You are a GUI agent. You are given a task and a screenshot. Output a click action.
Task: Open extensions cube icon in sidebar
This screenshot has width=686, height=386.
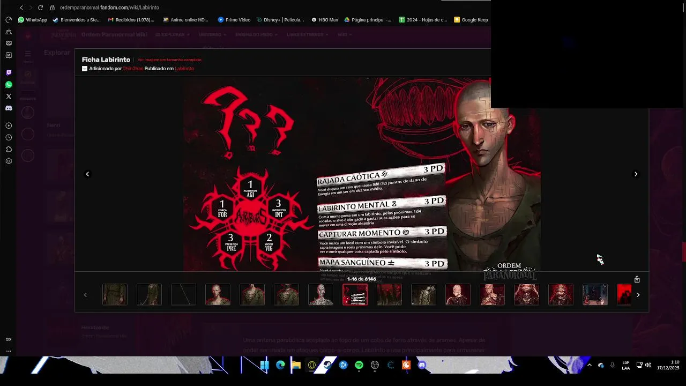(9, 149)
